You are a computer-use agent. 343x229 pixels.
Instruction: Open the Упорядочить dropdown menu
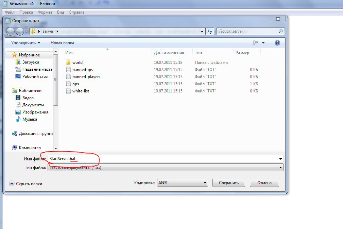point(25,43)
